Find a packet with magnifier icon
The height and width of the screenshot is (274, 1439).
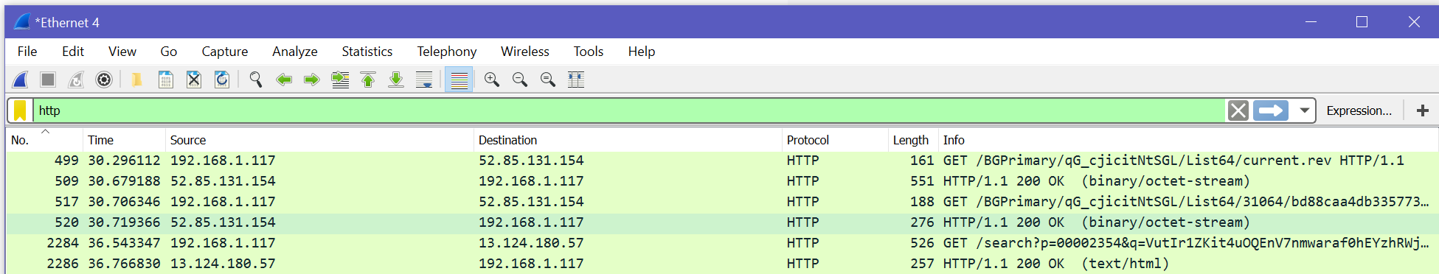[255, 80]
